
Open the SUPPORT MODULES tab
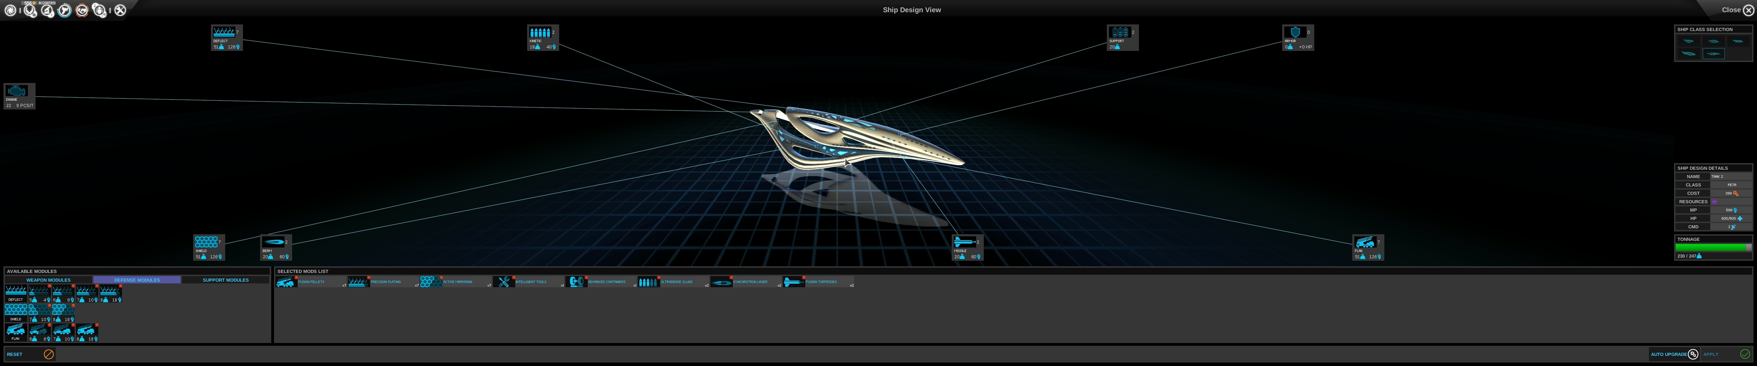click(x=226, y=280)
